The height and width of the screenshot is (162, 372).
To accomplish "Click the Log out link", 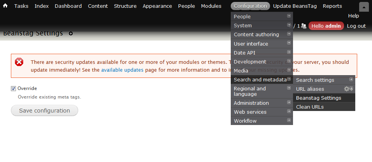I will (x=356, y=26).
